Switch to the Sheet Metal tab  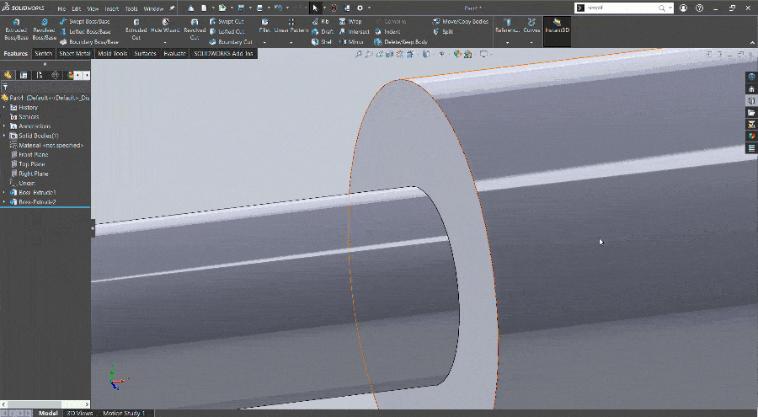[x=75, y=53]
